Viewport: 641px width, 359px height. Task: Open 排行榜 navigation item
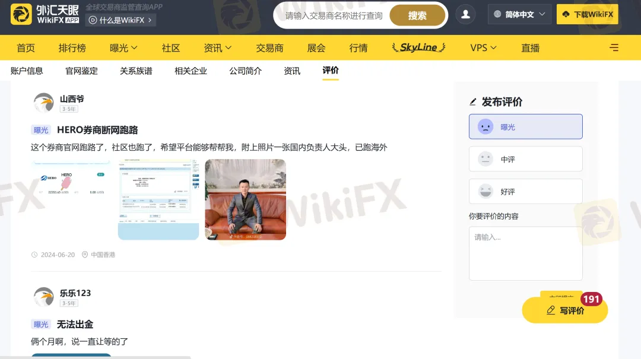click(x=72, y=48)
